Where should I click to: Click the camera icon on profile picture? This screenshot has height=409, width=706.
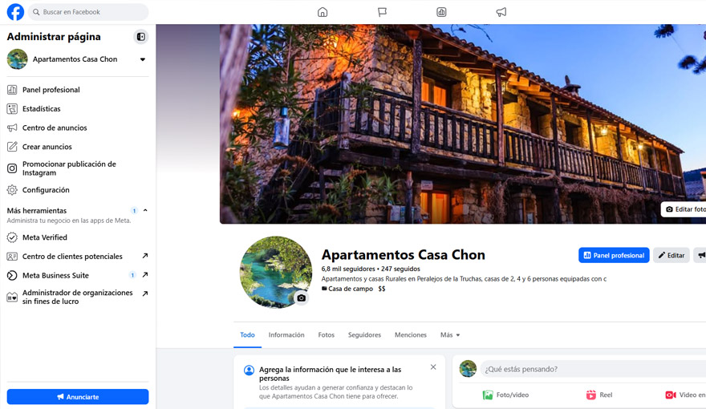coord(301,298)
